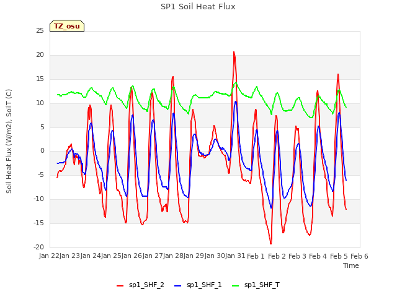This screenshot has height=297, width=397.
Task: Click the y-axis title Soil Heat Flux
Action: 9,141
